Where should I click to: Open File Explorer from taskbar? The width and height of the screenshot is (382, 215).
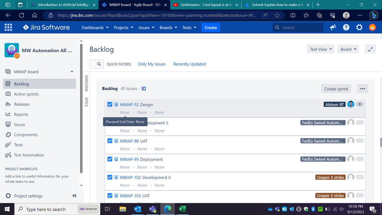coord(122,209)
